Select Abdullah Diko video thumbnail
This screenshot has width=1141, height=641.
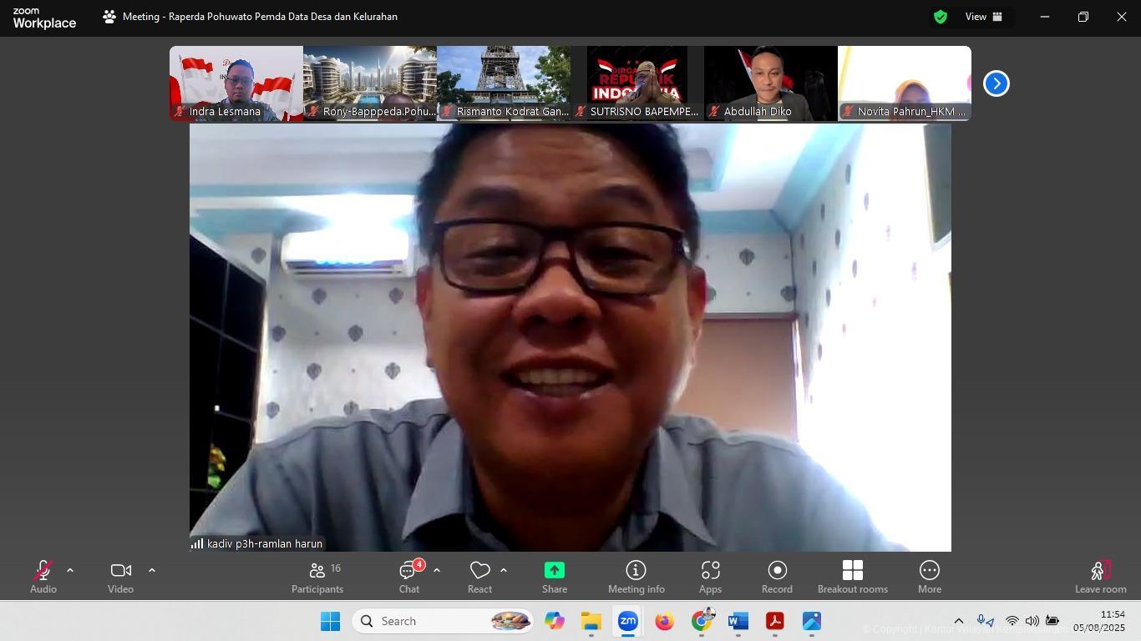[770, 83]
